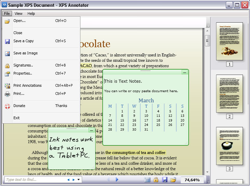Minimize the ink notes sticky note
The image size is (250, 186).
92,131
